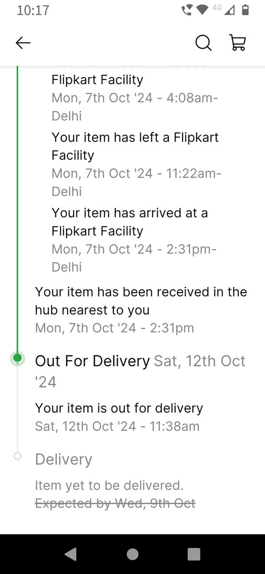Screen dimensions: 265x574
Task: Select the empty Delivery timeline marker
Action: pos(18,456)
